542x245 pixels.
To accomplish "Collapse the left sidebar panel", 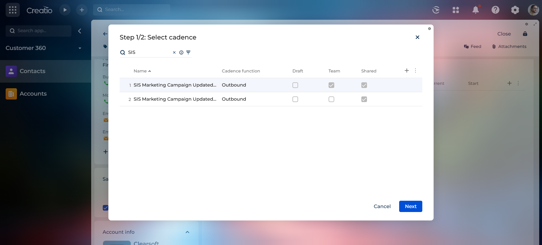I will coord(80,31).
